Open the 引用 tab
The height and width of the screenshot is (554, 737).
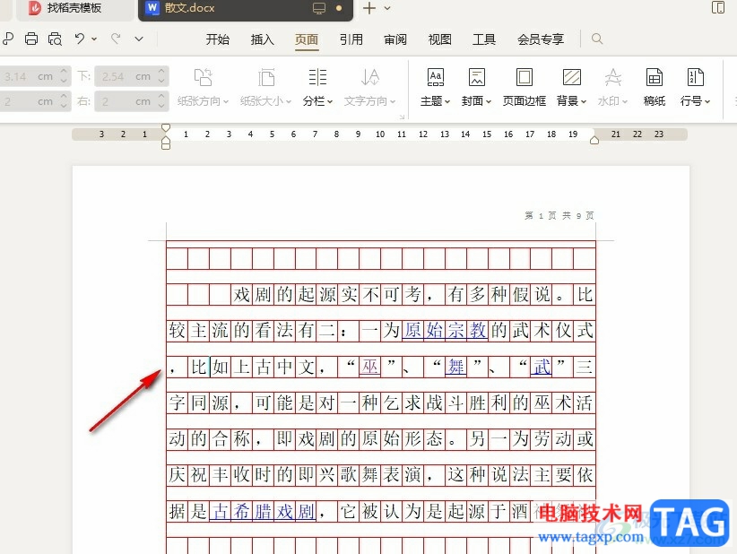pos(351,39)
